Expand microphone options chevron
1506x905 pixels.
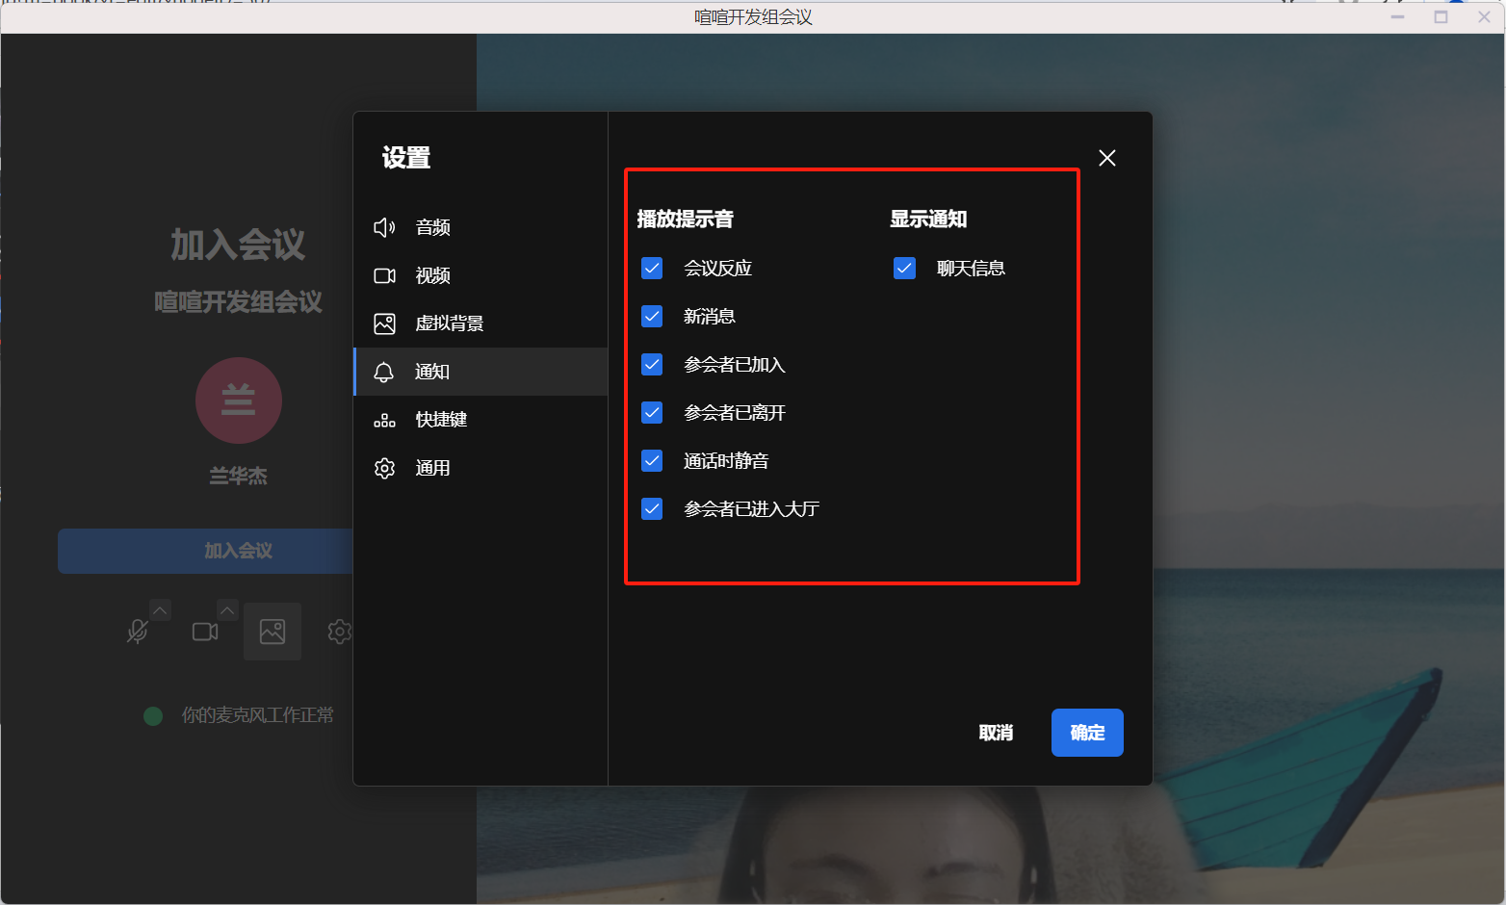pos(161,610)
